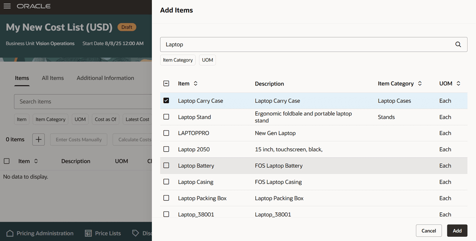Click the My New Cost List (USD) title
Image resolution: width=476 pixels, height=241 pixels.
click(59, 27)
